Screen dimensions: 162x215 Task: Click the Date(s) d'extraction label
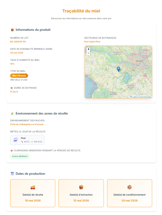pyautogui.click(x=81, y=195)
